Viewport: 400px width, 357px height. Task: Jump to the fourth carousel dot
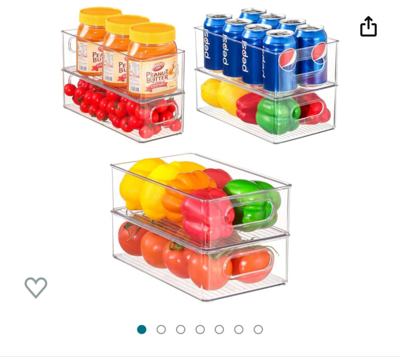200,329
